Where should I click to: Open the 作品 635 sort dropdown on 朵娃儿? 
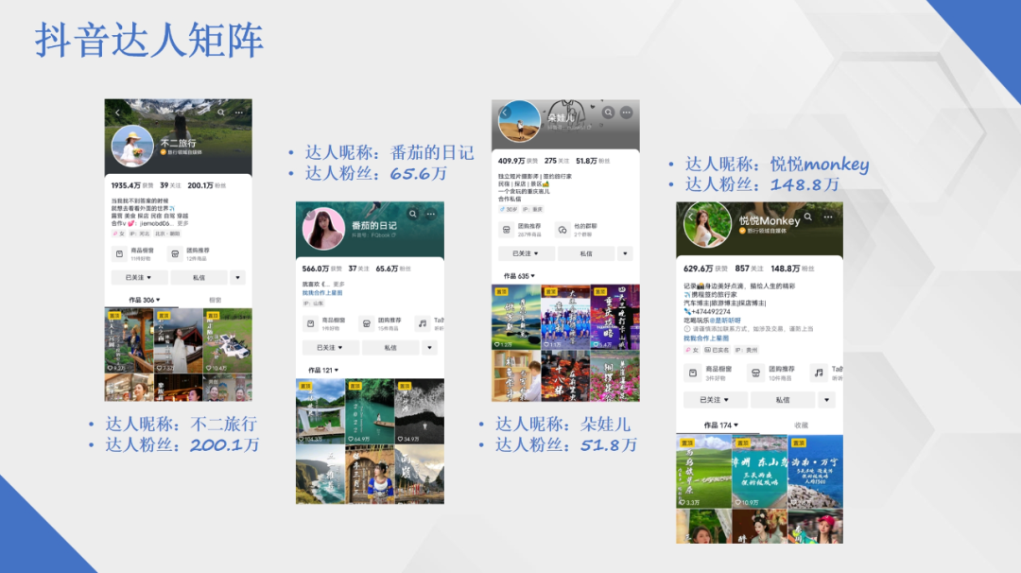(x=520, y=275)
